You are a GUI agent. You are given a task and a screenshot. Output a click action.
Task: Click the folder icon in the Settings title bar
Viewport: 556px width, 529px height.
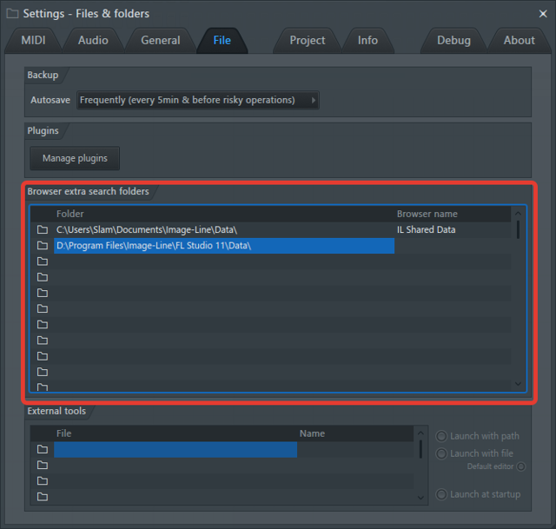12,14
